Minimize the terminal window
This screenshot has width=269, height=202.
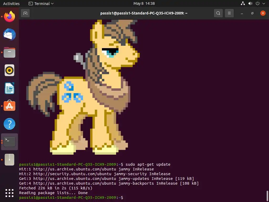[242, 13]
